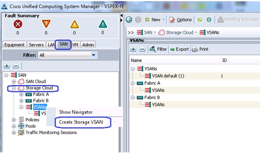Switch to the LAN tab

click(x=51, y=45)
